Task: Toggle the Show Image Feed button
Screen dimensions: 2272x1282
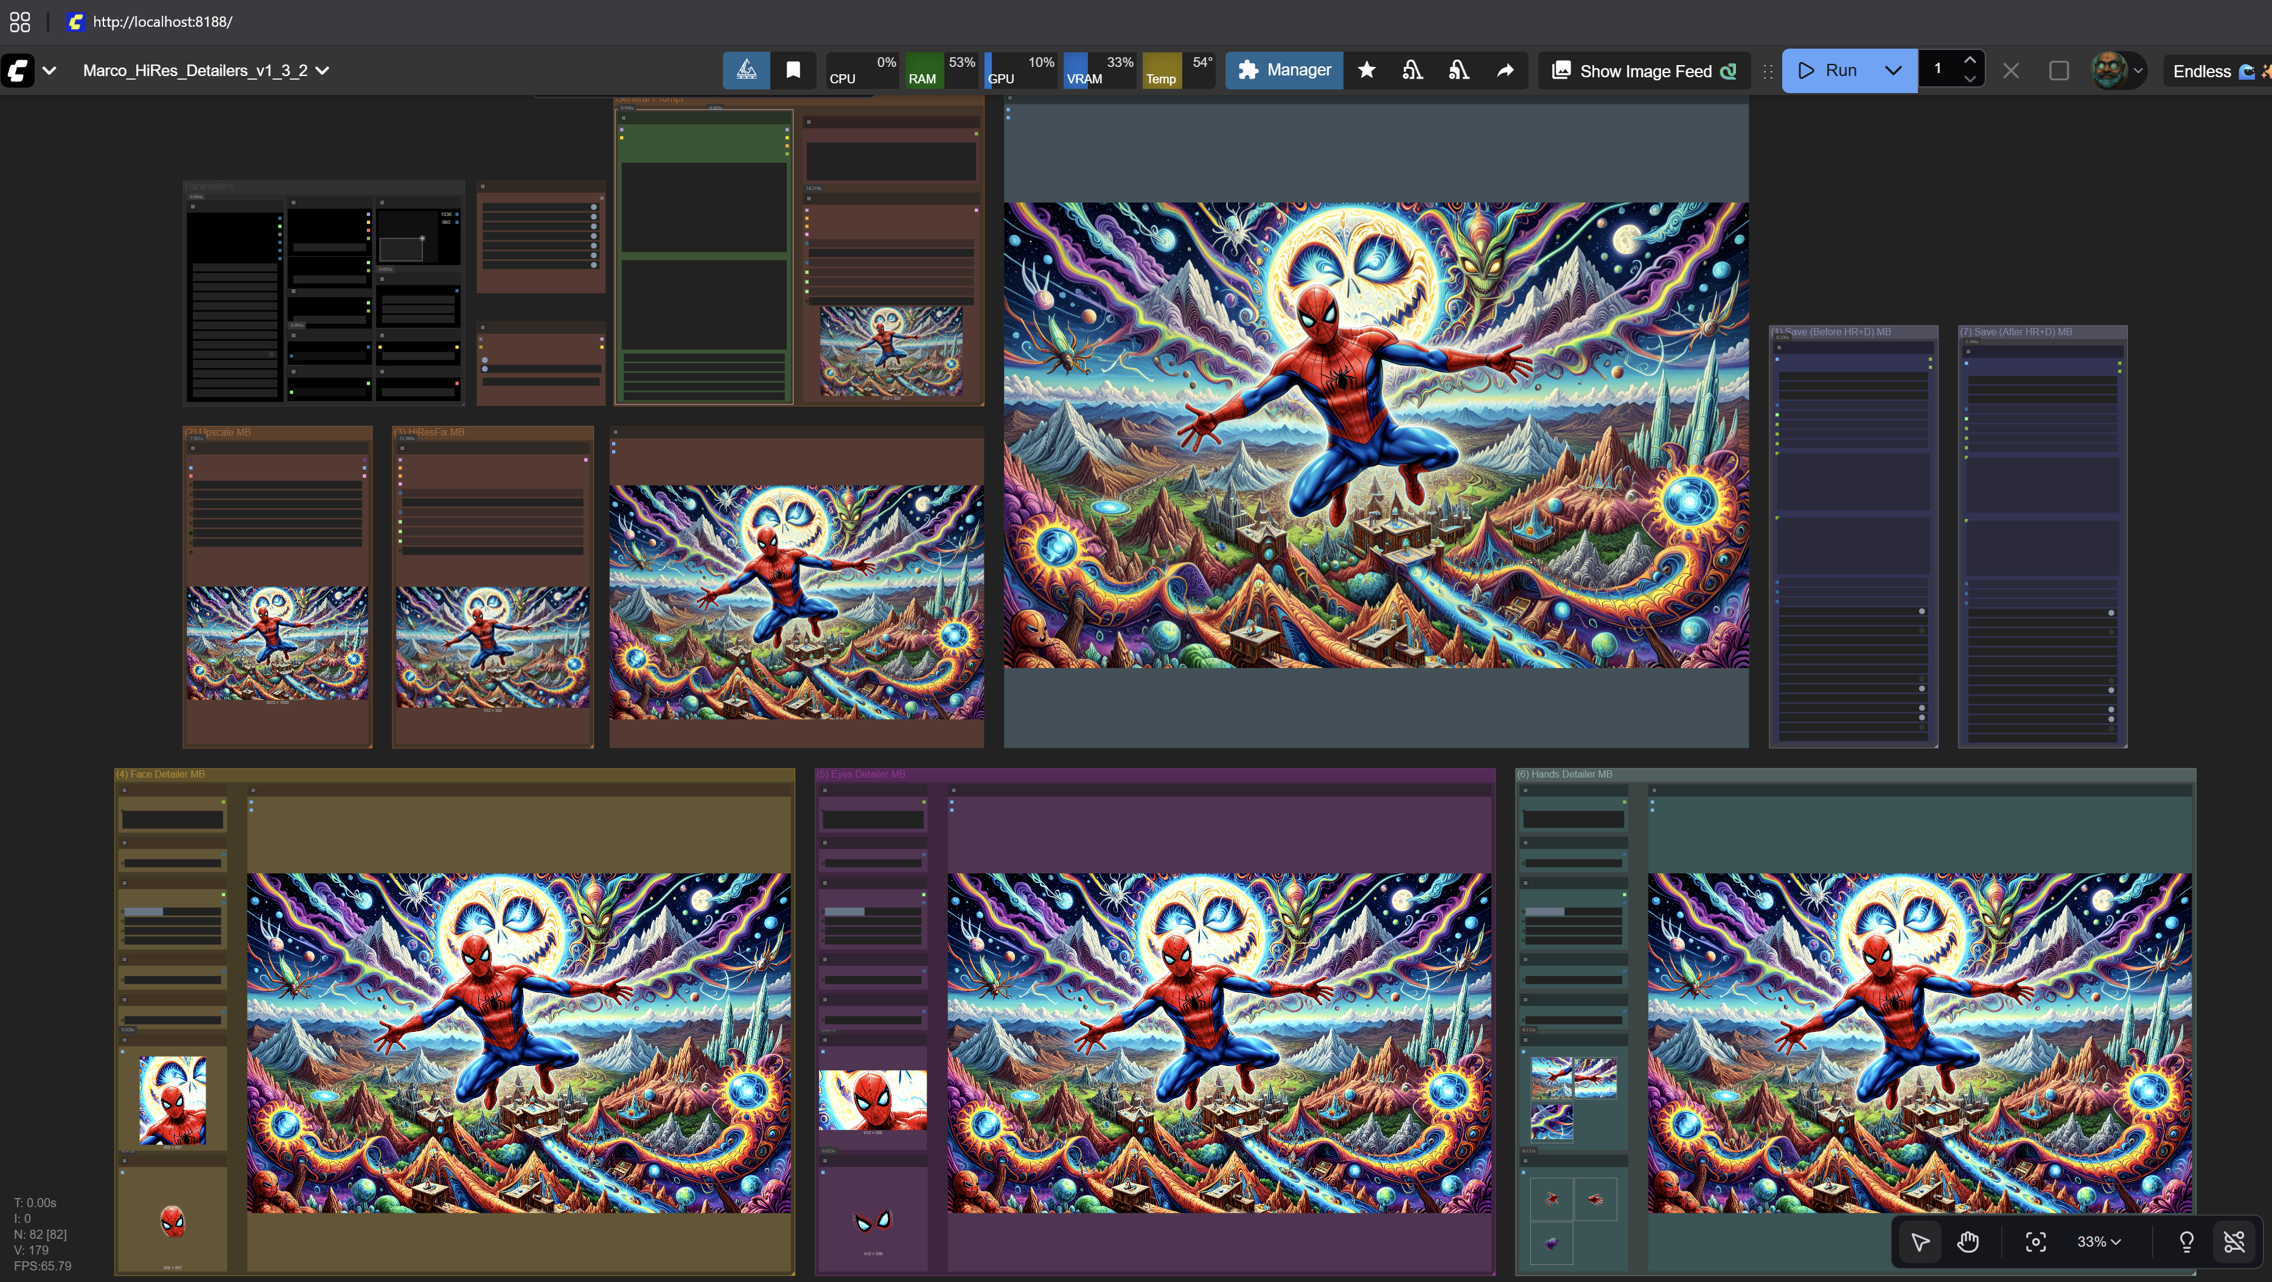Action: (1644, 71)
